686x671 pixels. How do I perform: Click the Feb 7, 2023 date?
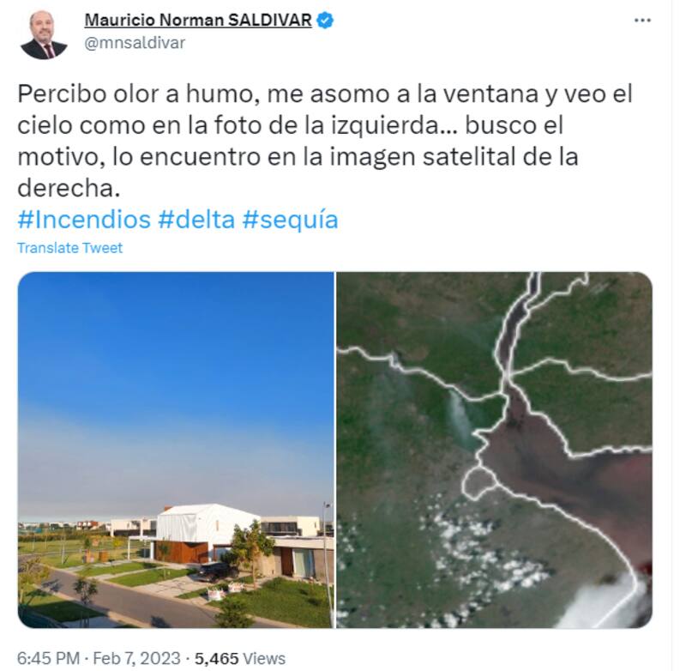(x=136, y=658)
